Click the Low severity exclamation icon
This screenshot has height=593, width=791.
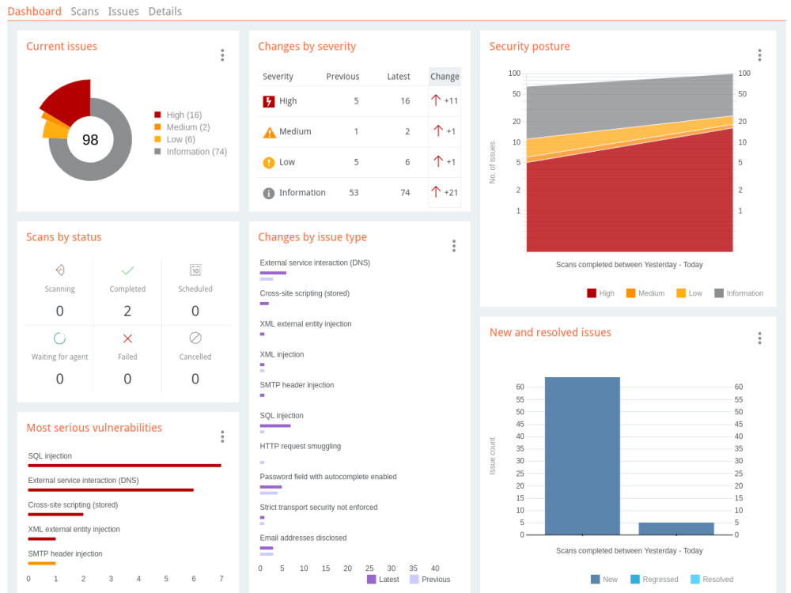click(269, 162)
